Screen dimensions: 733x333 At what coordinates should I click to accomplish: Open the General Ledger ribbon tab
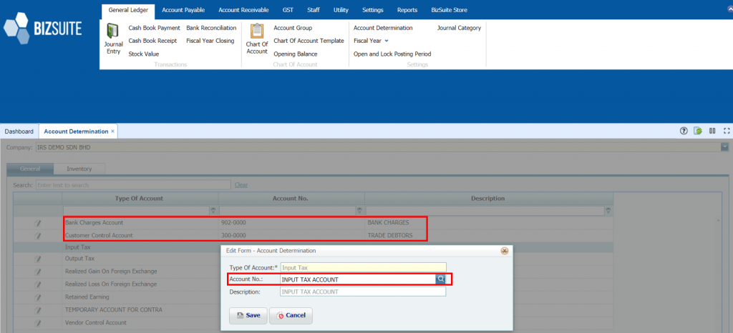pyautogui.click(x=128, y=10)
